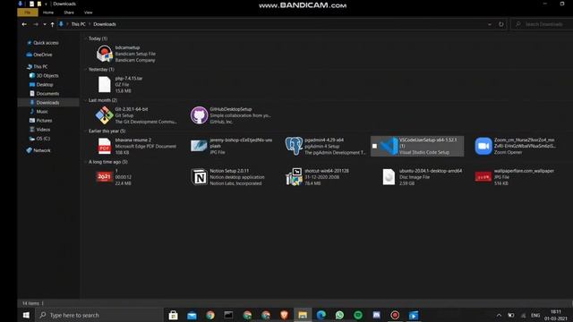The width and height of the screenshot is (573, 322).
Task: Collapse the Today group
Action: pyautogui.click(x=86, y=38)
